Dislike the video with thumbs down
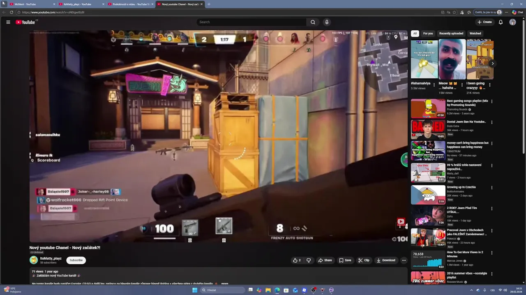 click(x=309, y=260)
